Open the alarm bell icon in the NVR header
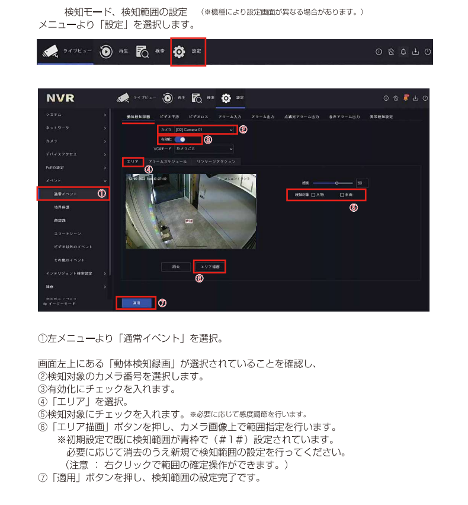 point(406,98)
